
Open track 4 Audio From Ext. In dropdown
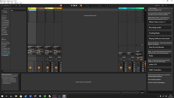pyautogui.click(x=58, y=48)
